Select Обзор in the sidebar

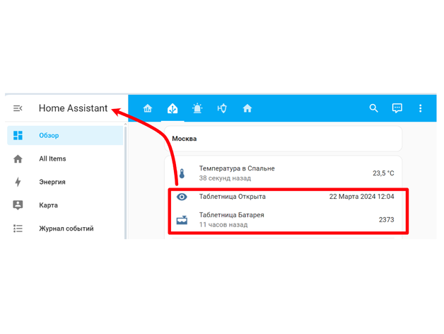click(49, 135)
